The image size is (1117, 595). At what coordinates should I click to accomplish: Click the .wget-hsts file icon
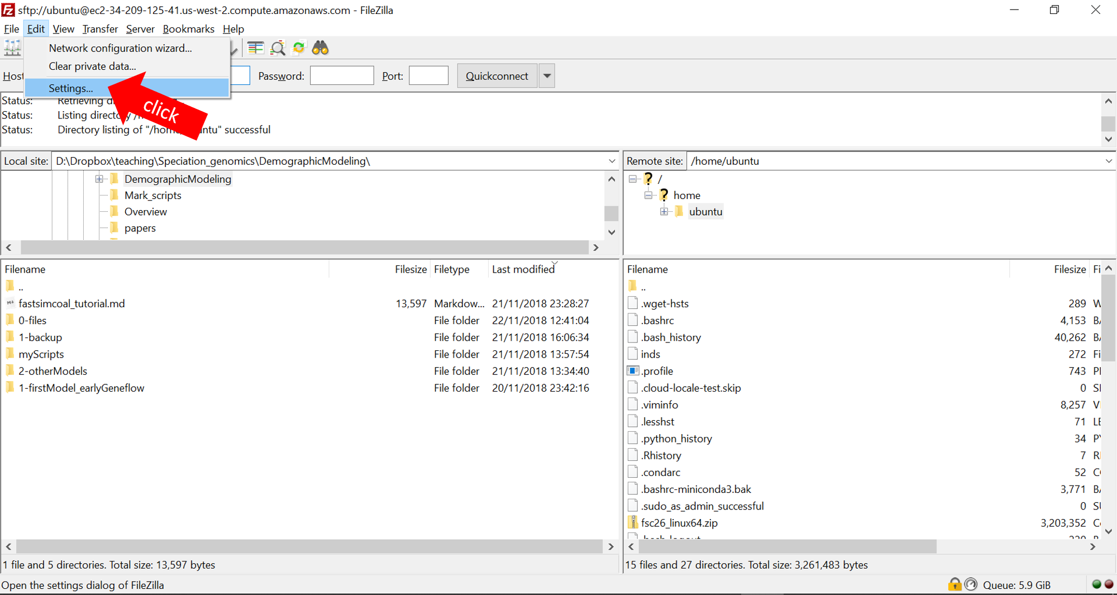click(633, 303)
